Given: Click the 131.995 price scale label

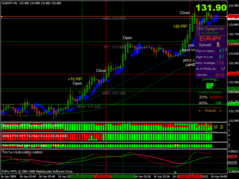Looking at the screenshot, I should pyautogui.click(x=234, y=5).
